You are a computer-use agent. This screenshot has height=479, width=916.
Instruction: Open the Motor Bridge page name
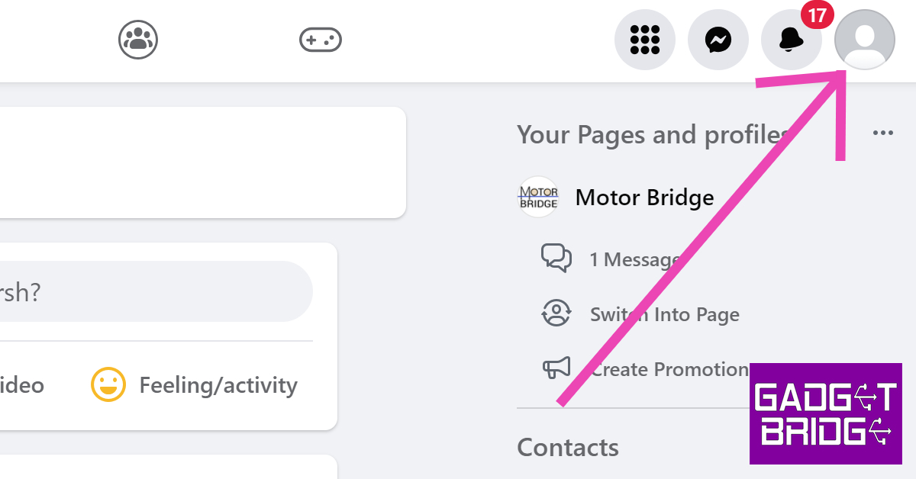[644, 198]
